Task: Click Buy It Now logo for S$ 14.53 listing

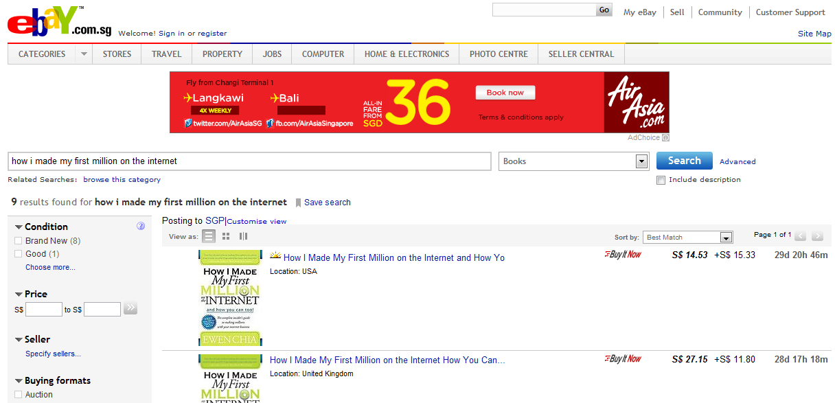Action: (x=623, y=255)
